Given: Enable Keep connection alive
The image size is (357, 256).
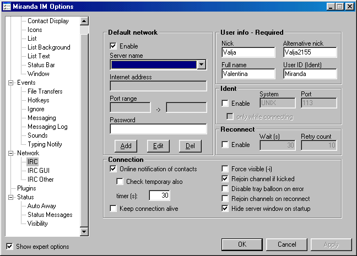Looking at the screenshot, I should tap(113, 209).
